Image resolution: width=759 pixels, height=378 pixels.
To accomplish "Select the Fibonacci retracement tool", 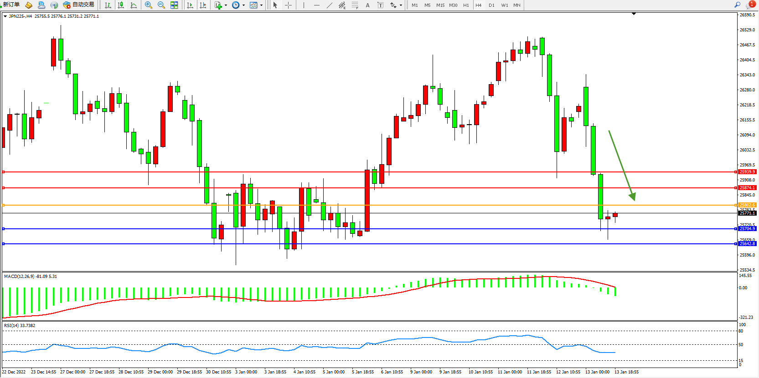I will (355, 5).
